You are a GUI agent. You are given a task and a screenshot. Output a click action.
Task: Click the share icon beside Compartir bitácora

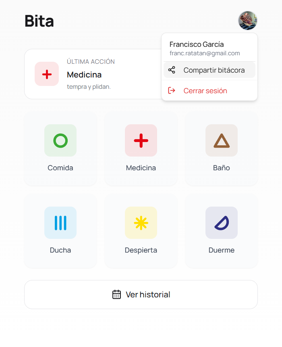(172, 70)
